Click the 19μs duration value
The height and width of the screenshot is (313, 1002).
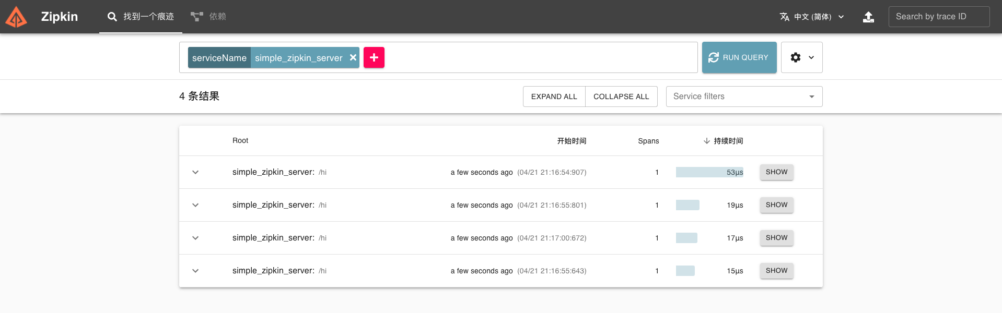point(735,205)
